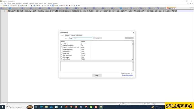Activate the new 163 document tab
Image resolution: width=194 pixels, height=109 pixels.
click(x=171, y=8)
